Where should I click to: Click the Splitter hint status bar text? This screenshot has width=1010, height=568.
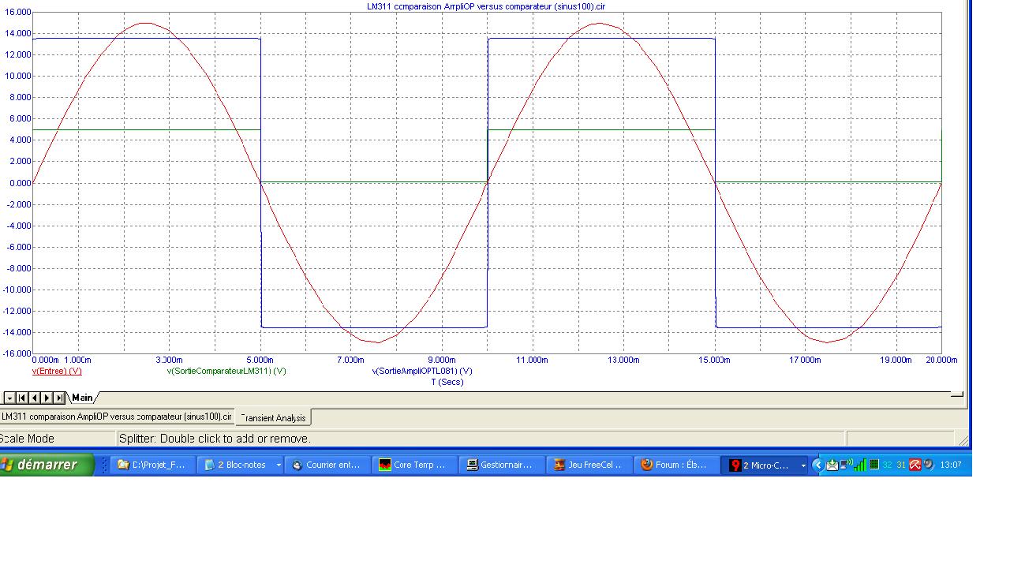tap(215, 439)
